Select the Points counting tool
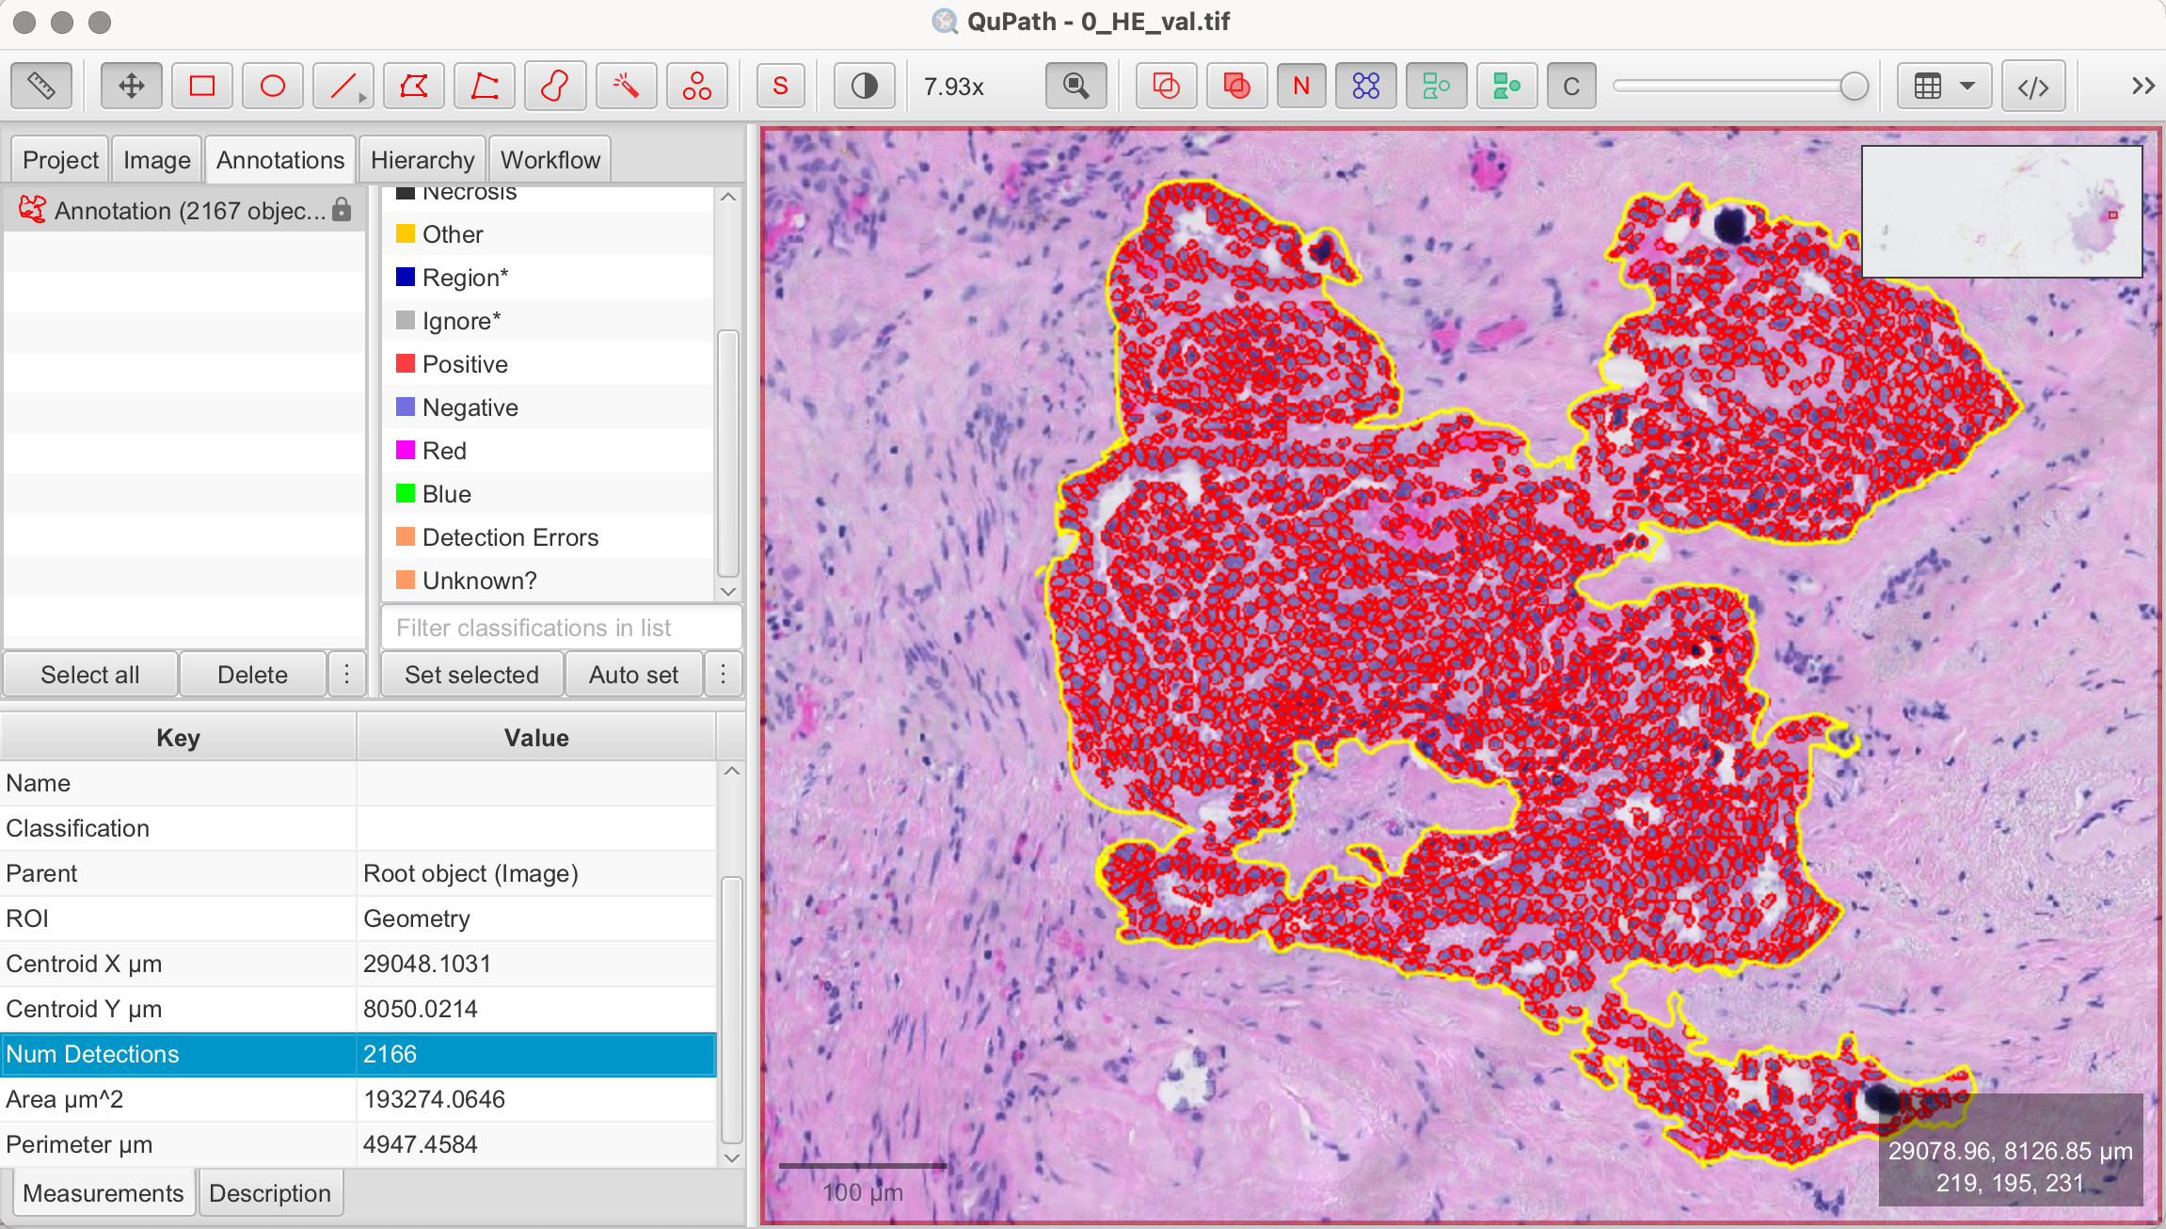Image resolution: width=2166 pixels, height=1229 pixels. [x=696, y=85]
